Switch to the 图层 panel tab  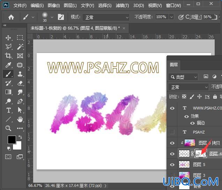tap(174, 65)
